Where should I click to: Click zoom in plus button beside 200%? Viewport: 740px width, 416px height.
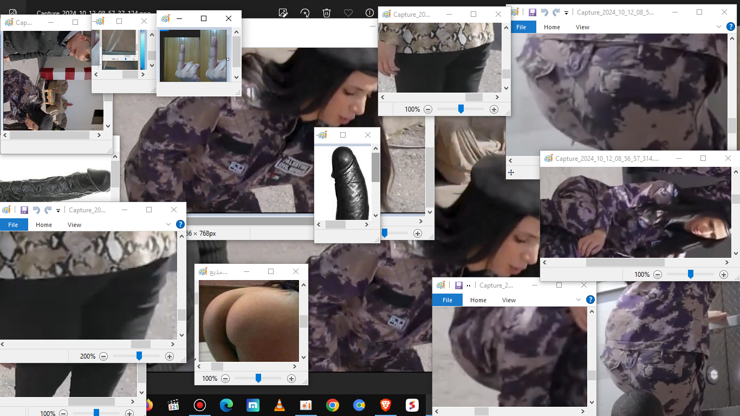click(170, 356)
